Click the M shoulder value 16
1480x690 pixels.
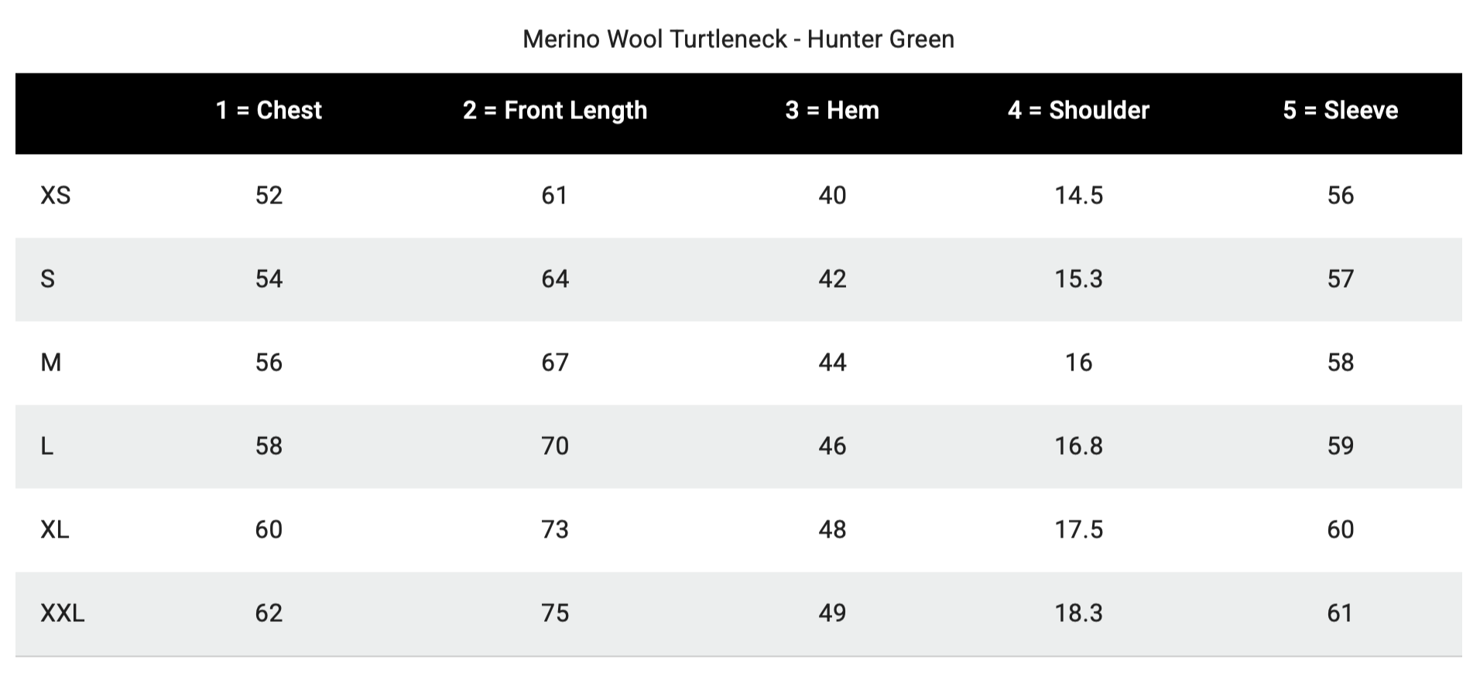click(x=1078, y=363)
